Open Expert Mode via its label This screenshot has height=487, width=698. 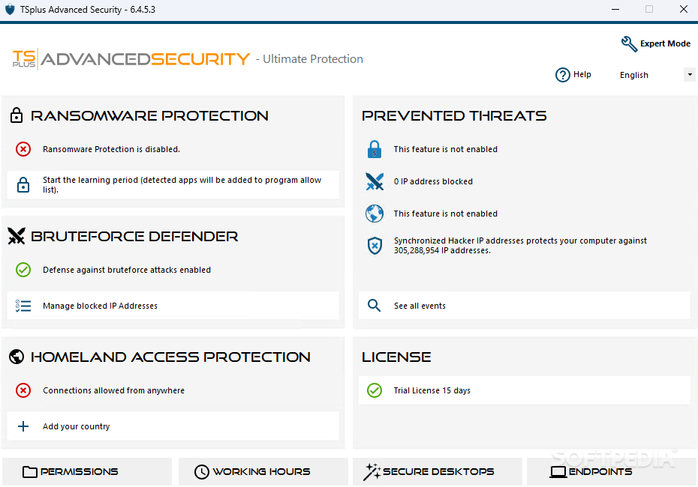coord(665,43)
